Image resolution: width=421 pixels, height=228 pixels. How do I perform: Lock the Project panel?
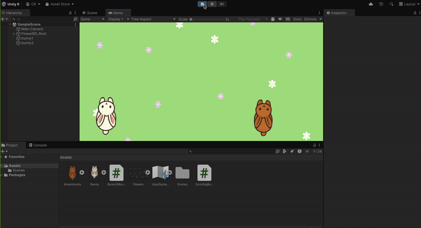click(314, 145)
